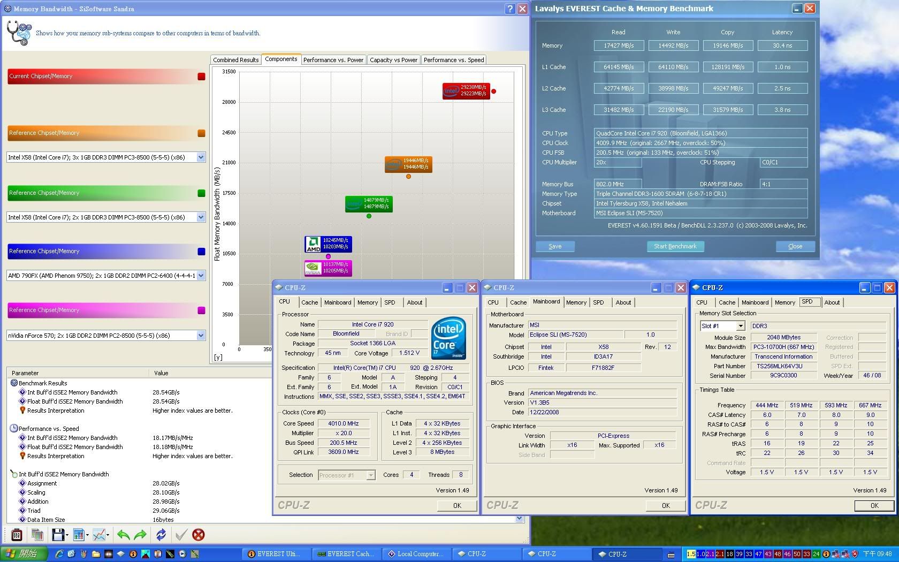This screenshot has height=562, width=899.
Task: Click OK in the CPU-Z Mainboard window
Action: pos(666,505)
